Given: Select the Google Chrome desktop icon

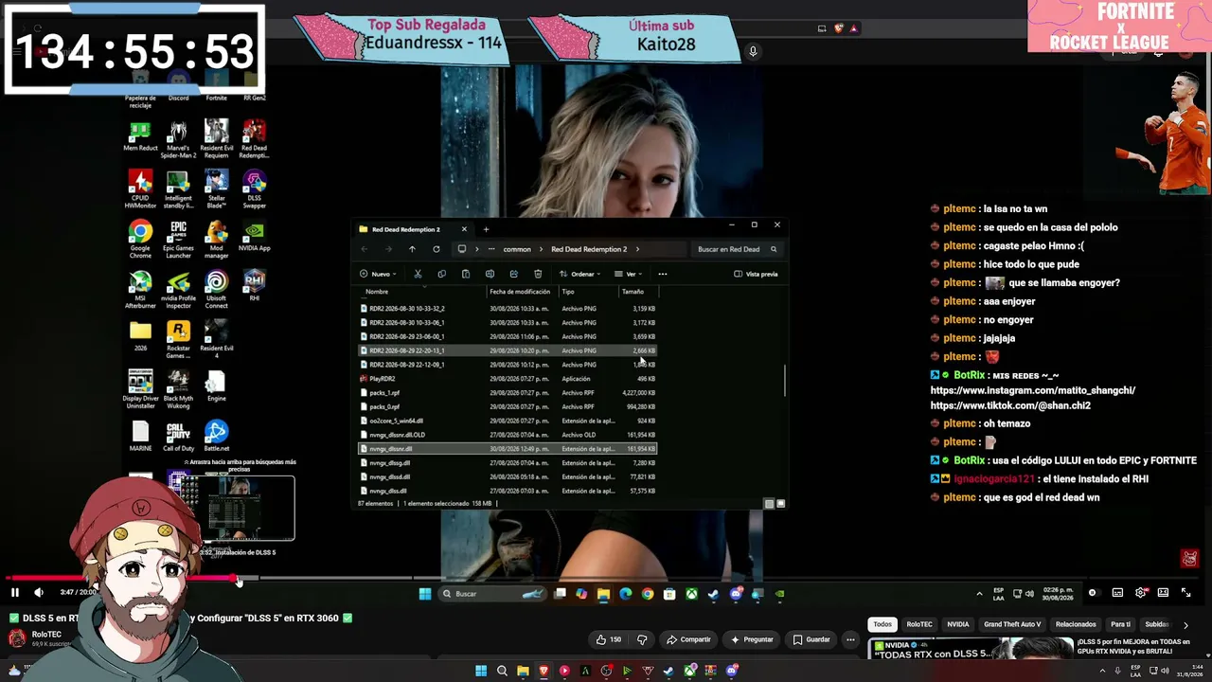Looking at the screenshot, I should 140,240.
